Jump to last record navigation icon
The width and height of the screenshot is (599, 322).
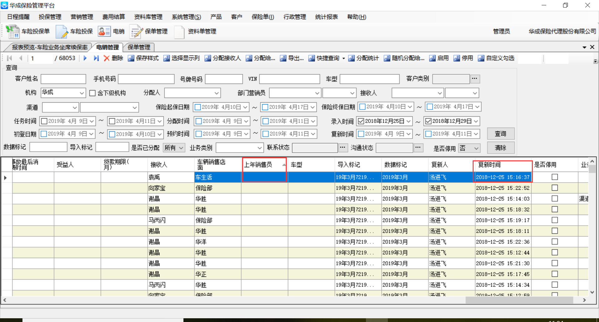coord(96,58)
